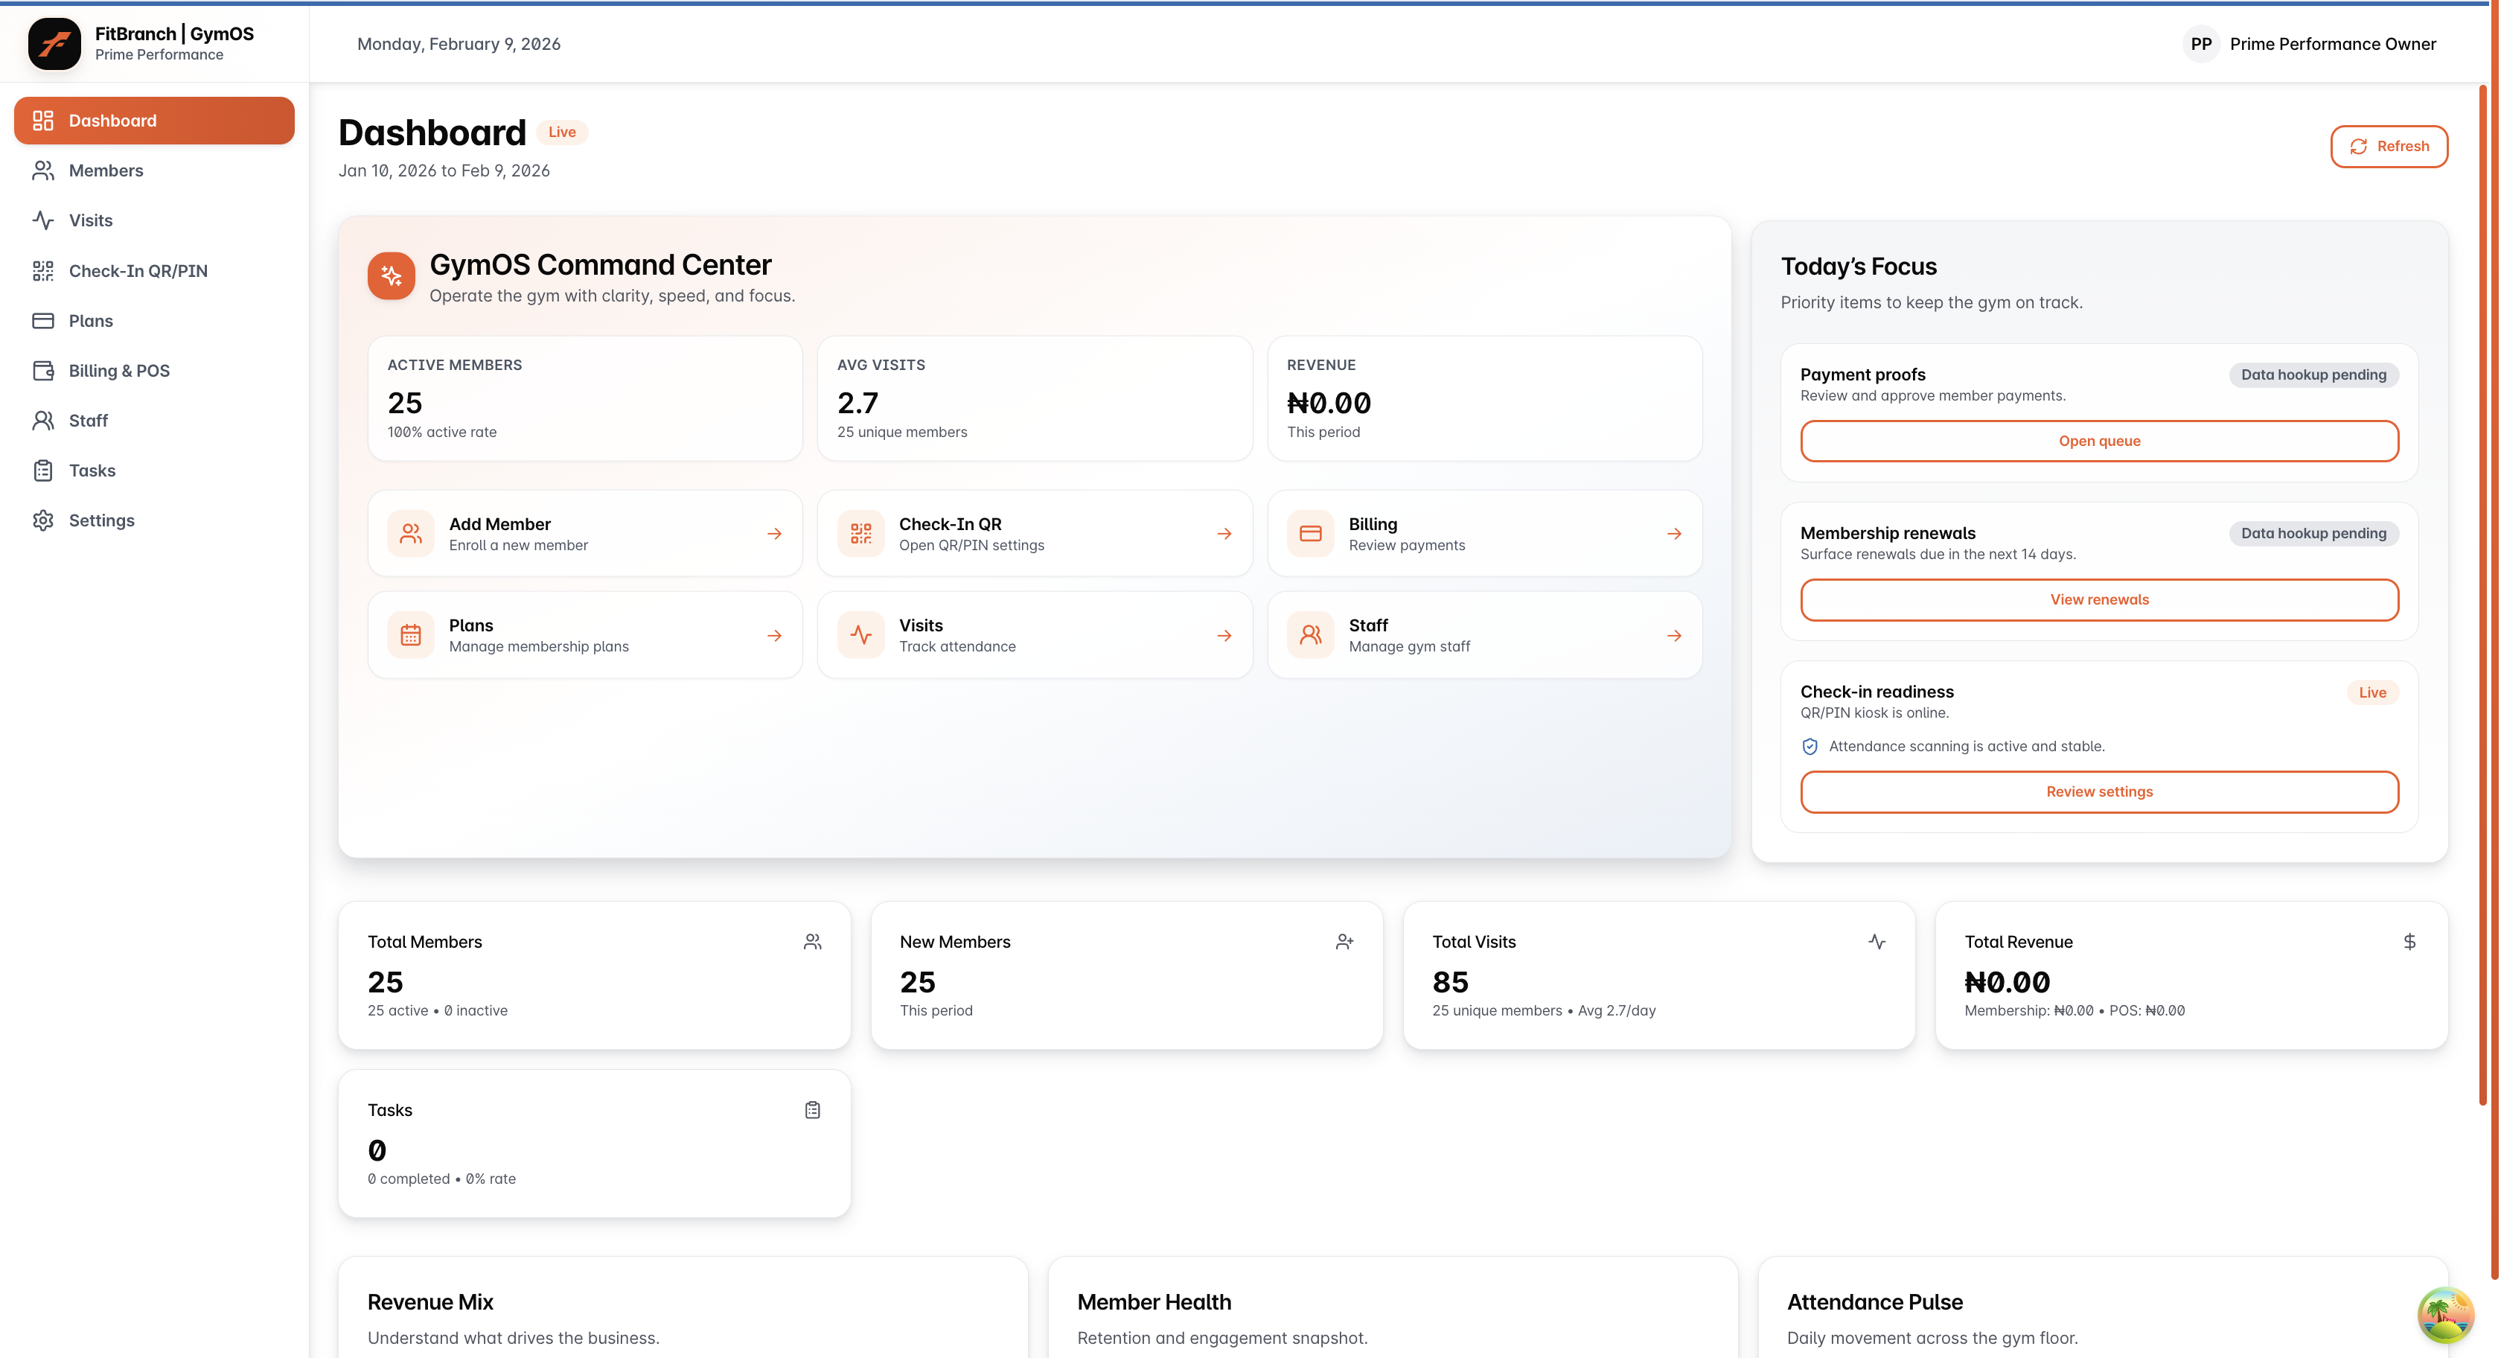Click the arrow on the Add Member card
Screen dimensions: 2501x1358
775,532
